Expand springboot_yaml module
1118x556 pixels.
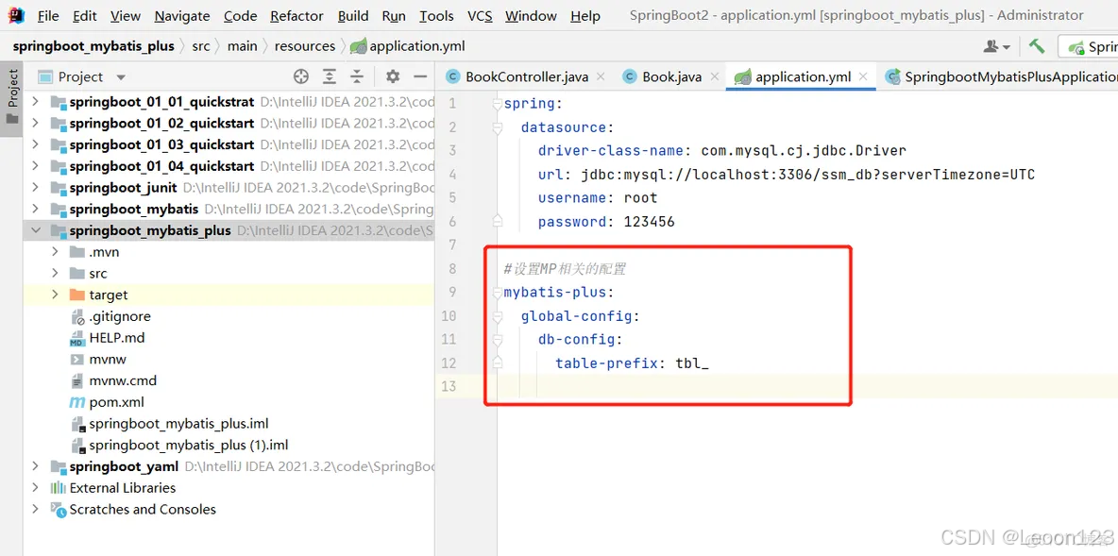point(36,466)
